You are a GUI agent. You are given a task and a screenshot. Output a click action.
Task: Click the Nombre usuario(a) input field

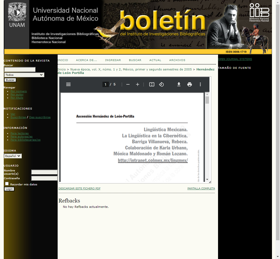[44, 172]
